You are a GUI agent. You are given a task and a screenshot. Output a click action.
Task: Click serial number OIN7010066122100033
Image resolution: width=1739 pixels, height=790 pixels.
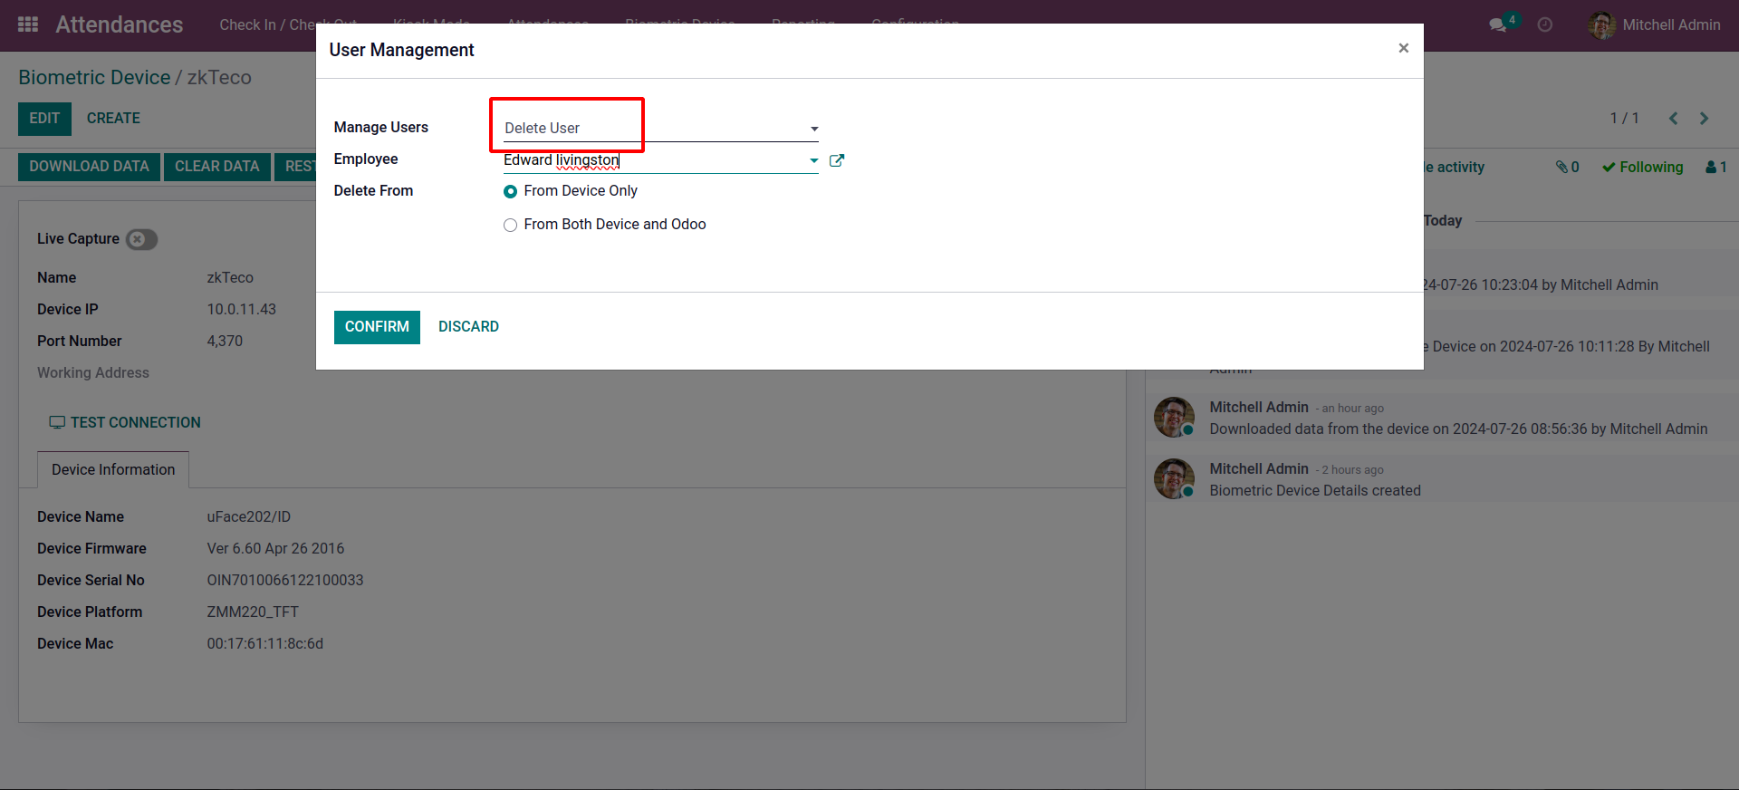[x=285, y=580]
